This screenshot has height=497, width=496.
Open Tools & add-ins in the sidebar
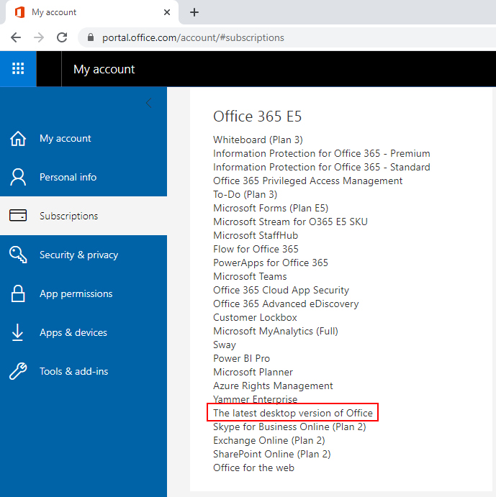click(84, 371)
